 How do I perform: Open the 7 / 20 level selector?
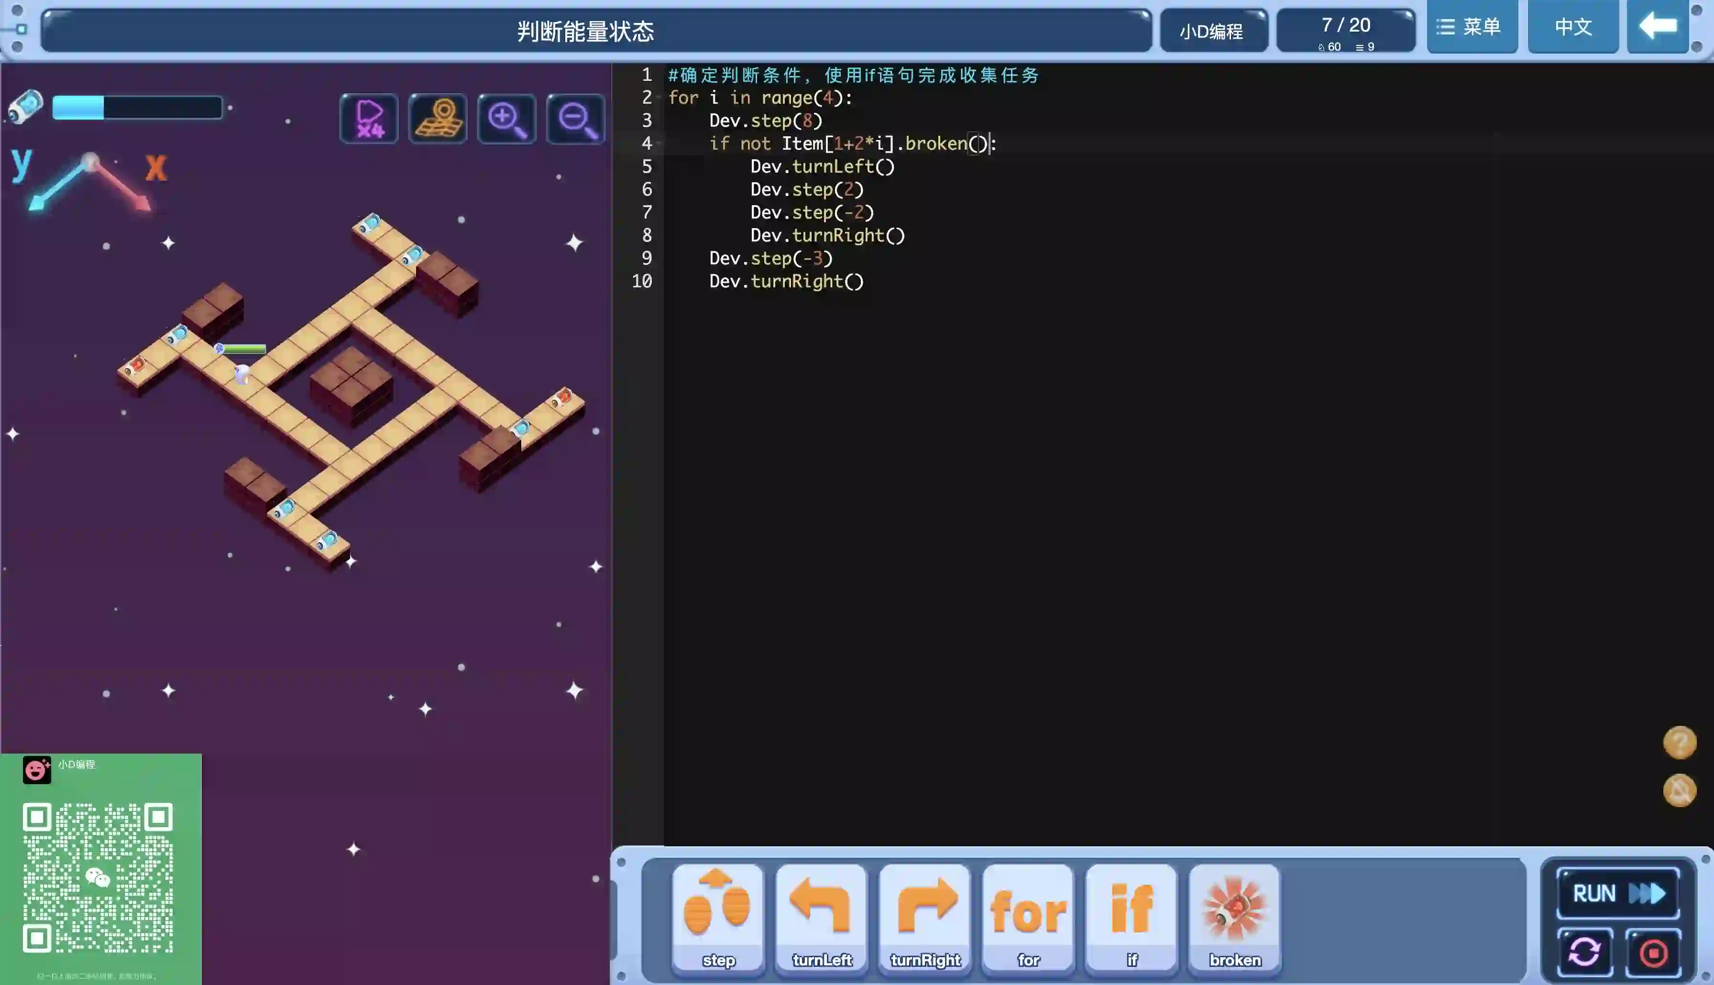click(x=1345, y=31)
